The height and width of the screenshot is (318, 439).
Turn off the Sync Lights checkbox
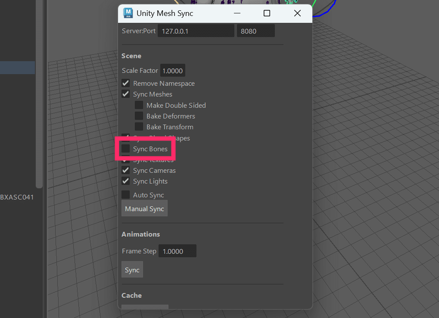(125, 181)
